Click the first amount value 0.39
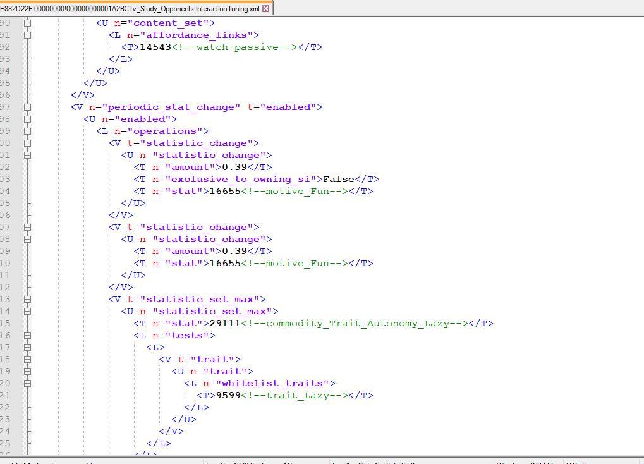This screenshot has height=464, width=644. pos(234,168)
